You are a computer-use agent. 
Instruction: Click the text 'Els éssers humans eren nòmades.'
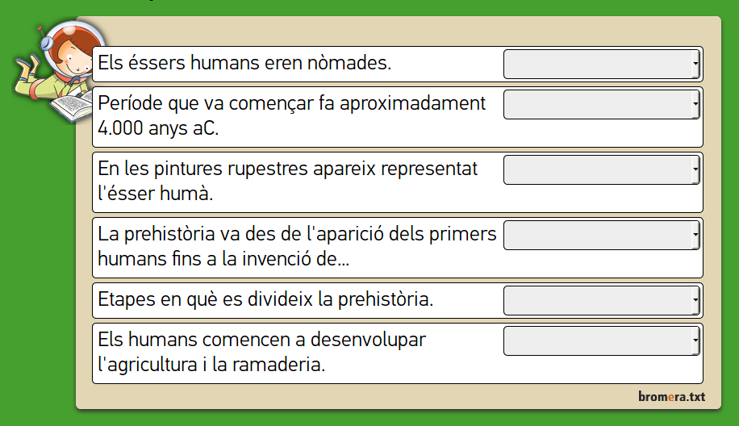coord(244,63)
